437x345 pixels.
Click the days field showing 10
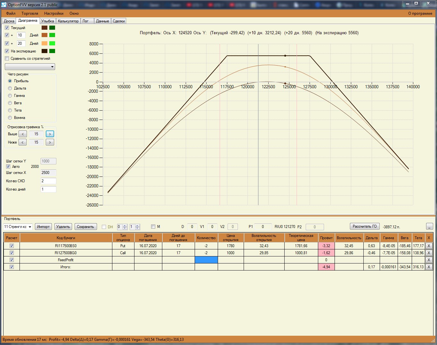click(x=21, y=35)
